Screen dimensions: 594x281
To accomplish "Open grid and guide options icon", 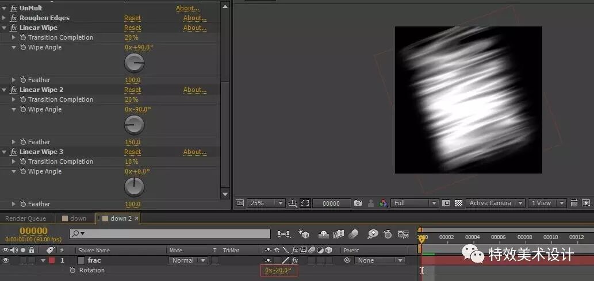I will pyautogui.click(x=293, y=203).
